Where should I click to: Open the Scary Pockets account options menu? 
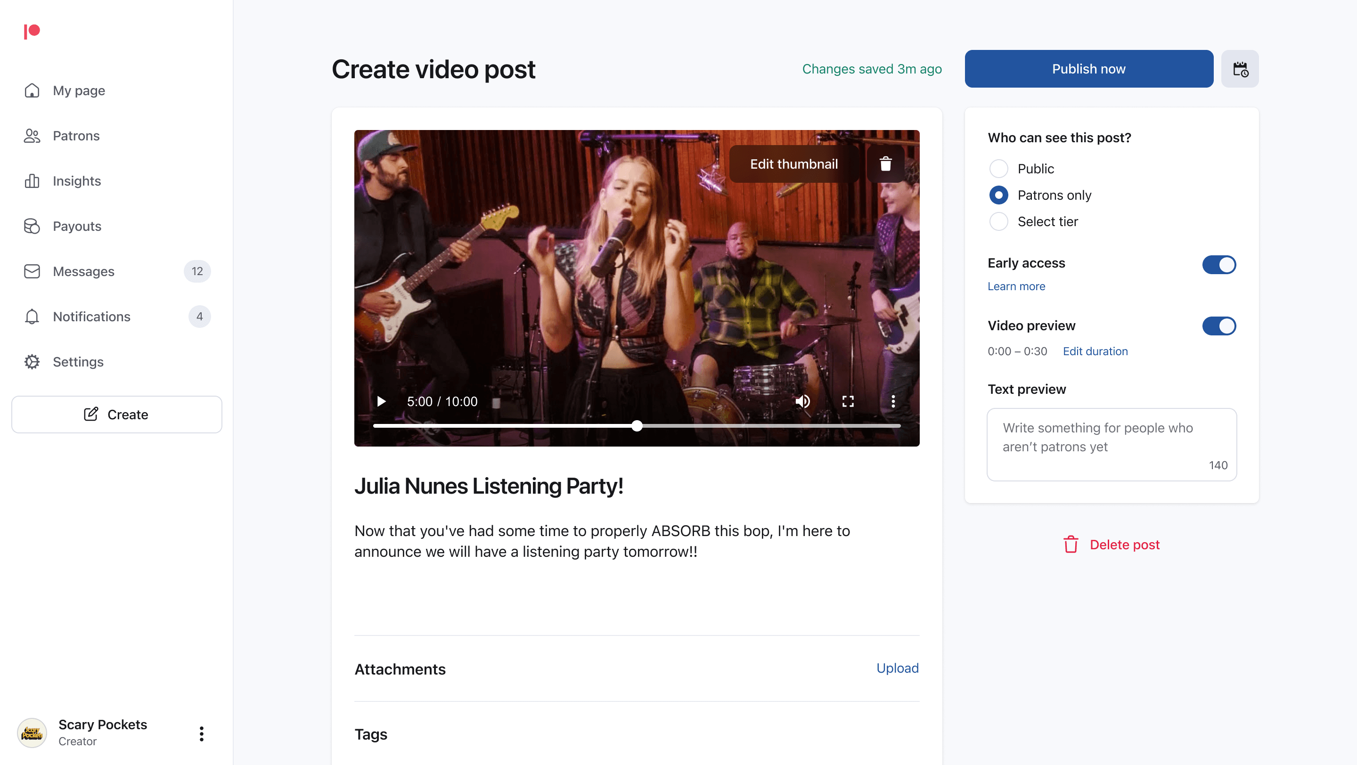point(201,734)
